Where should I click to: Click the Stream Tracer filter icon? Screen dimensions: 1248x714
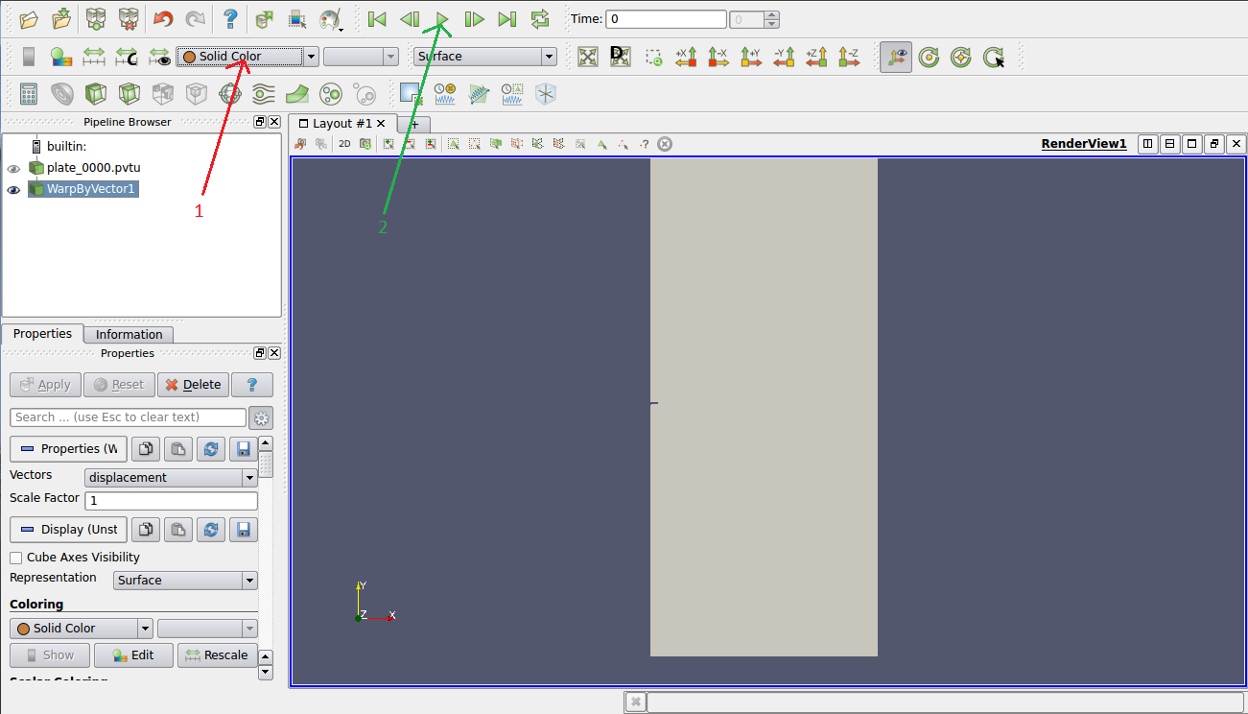(x=264, y=94)
